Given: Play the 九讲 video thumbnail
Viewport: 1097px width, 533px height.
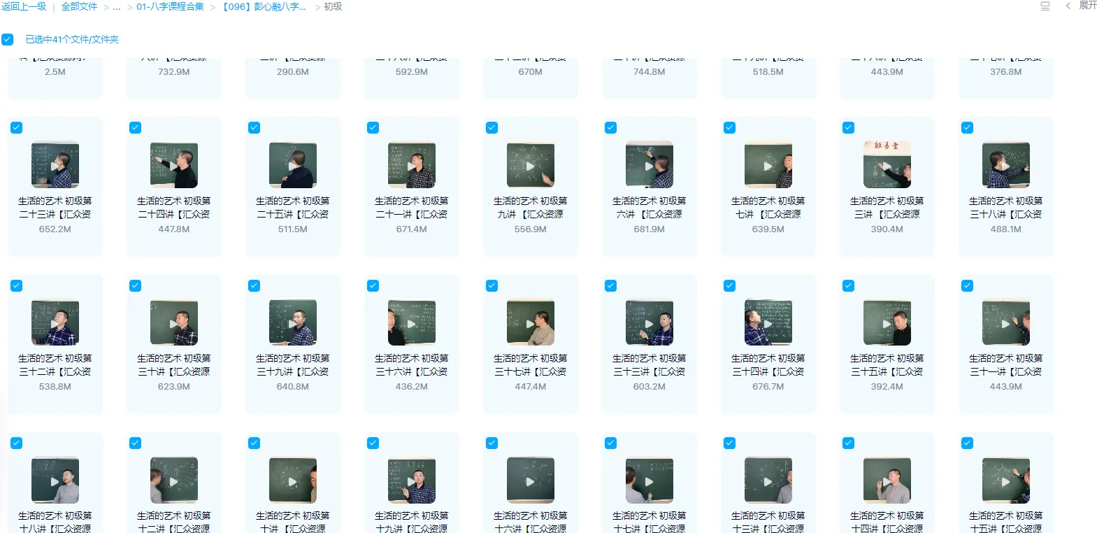Looking at the screenshot, I should 531,165.
